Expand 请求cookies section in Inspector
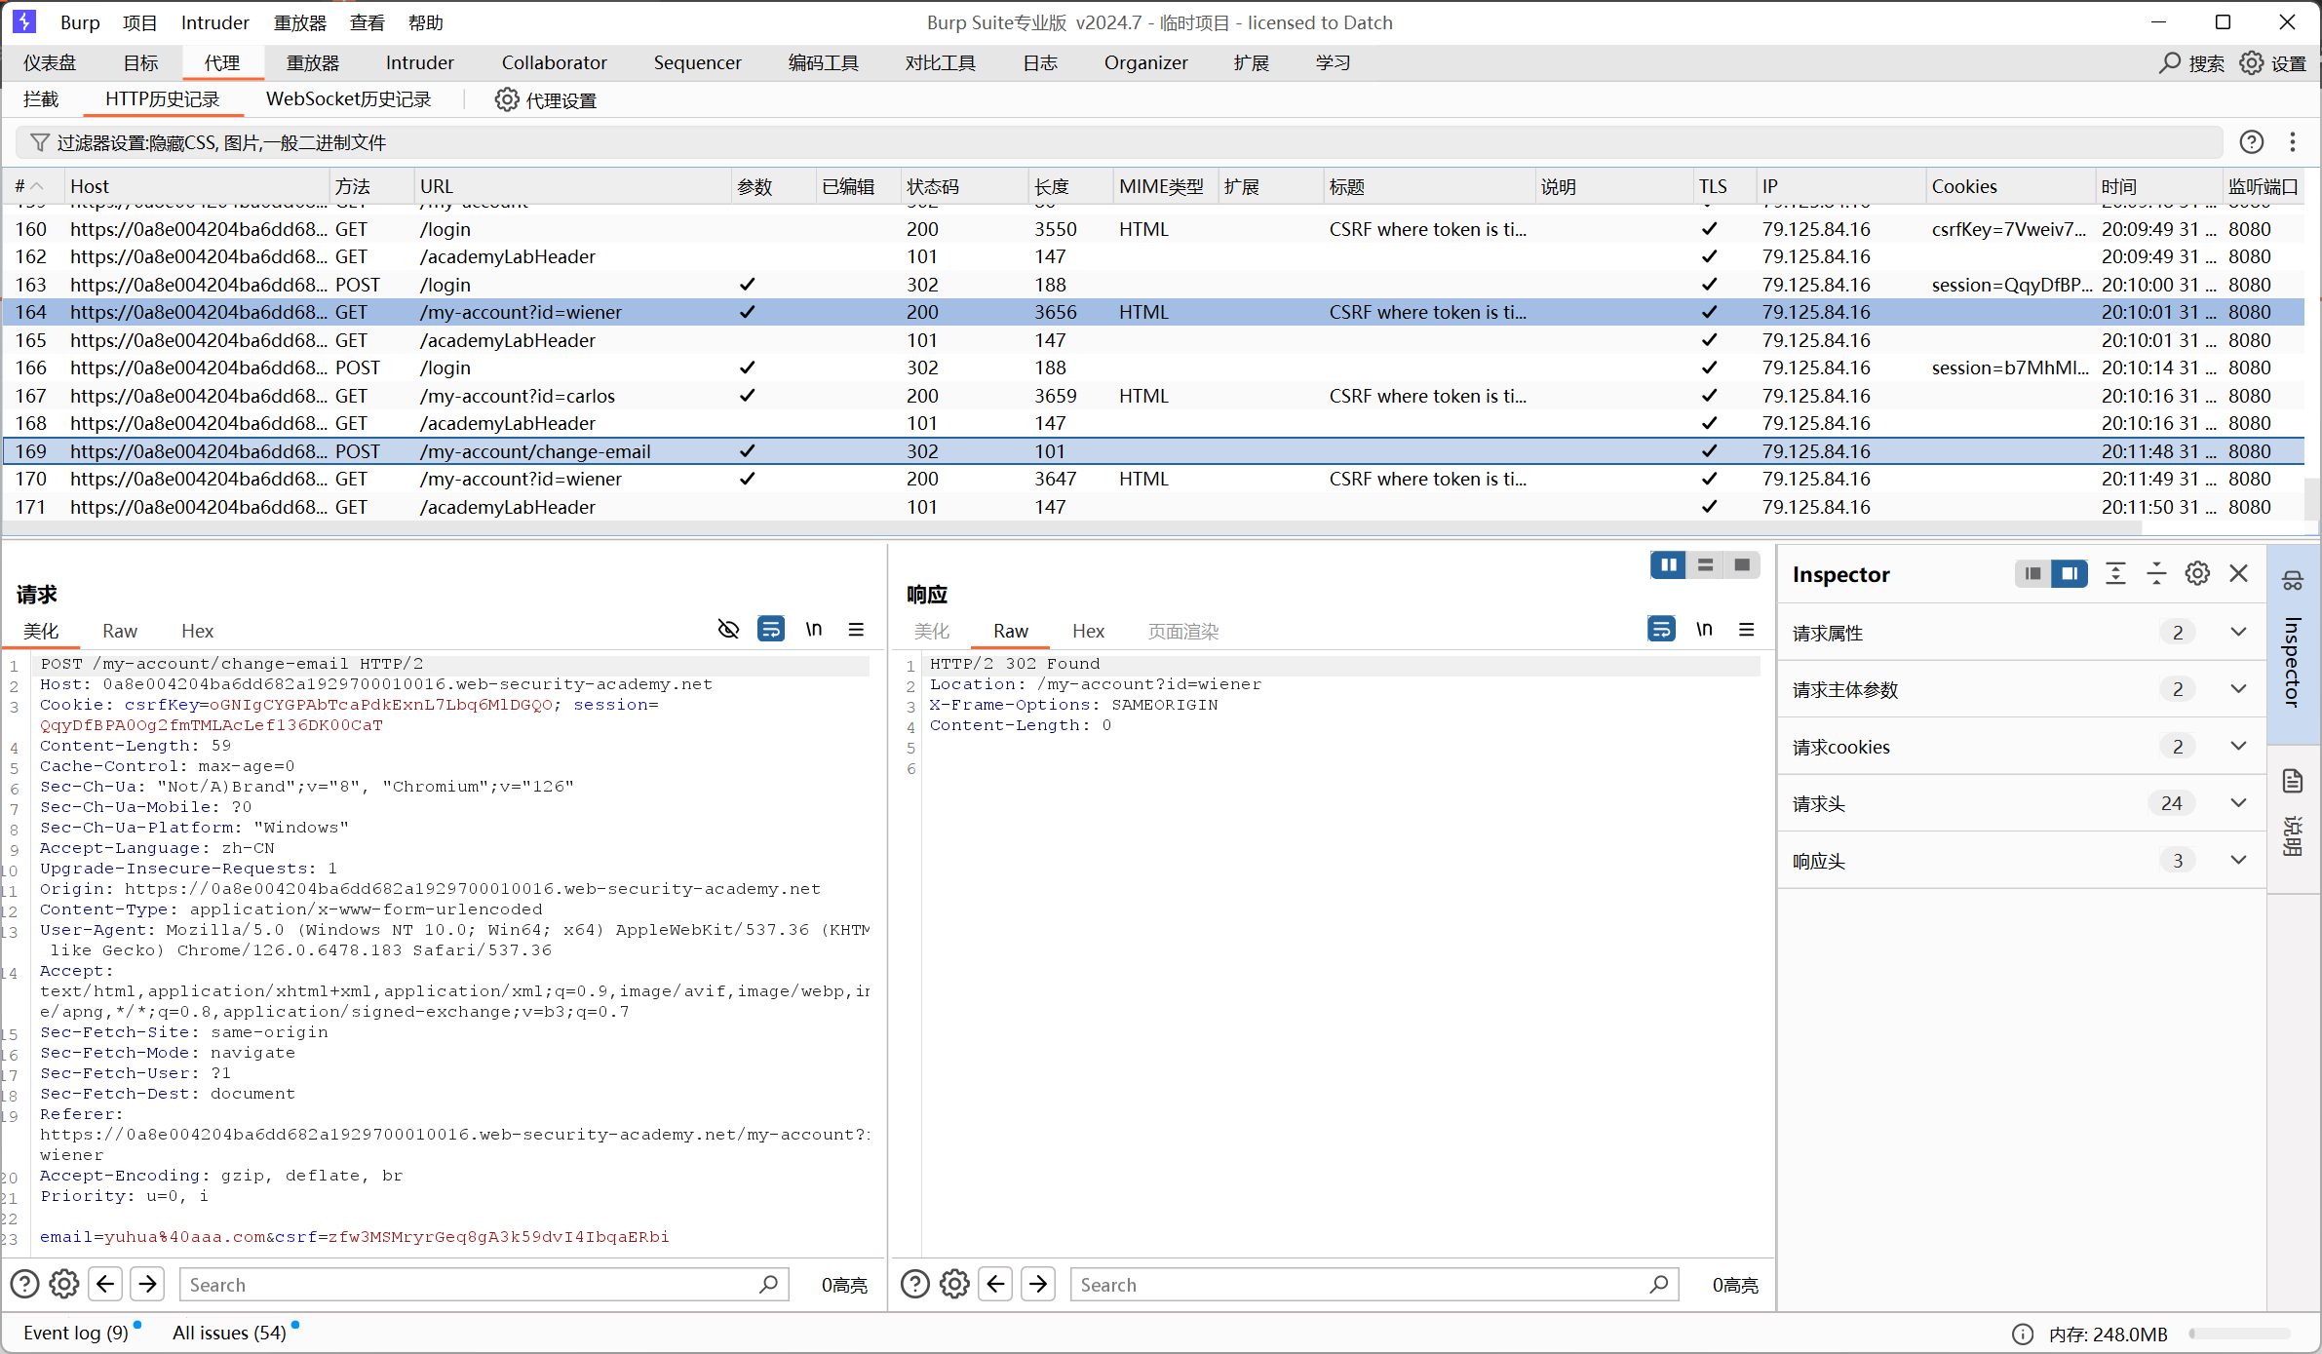Viewport: 2322px width, 1354px height. click(x=2238, y=746)
